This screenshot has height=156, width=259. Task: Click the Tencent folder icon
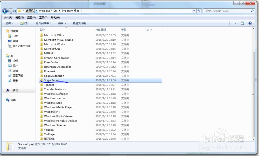41,85
